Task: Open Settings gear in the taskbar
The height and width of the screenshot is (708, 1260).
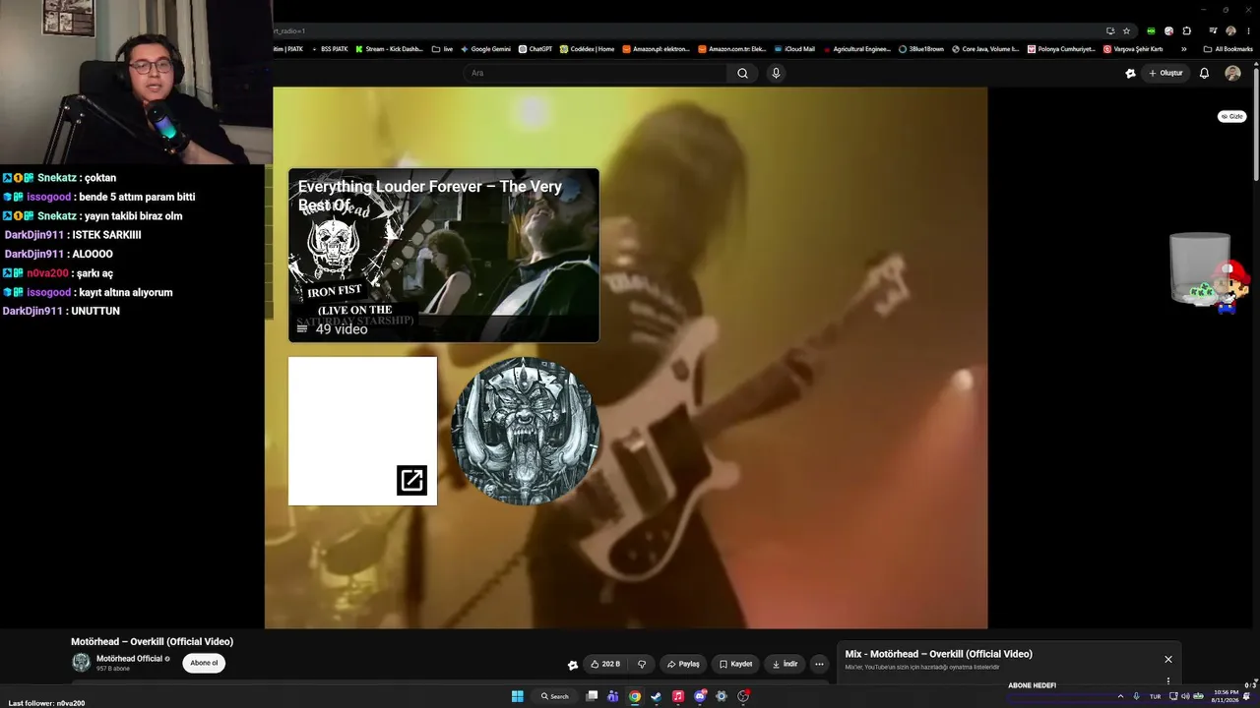Action: (x=722, y=696)
